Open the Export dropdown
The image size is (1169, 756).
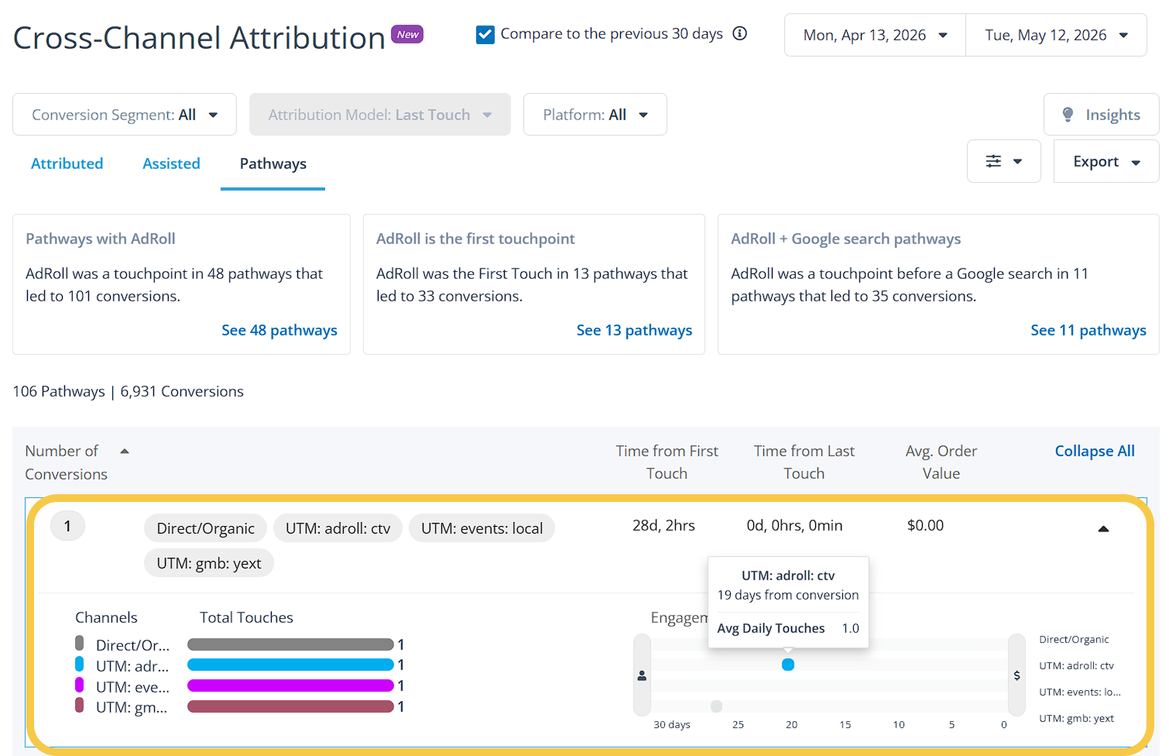1106,161
